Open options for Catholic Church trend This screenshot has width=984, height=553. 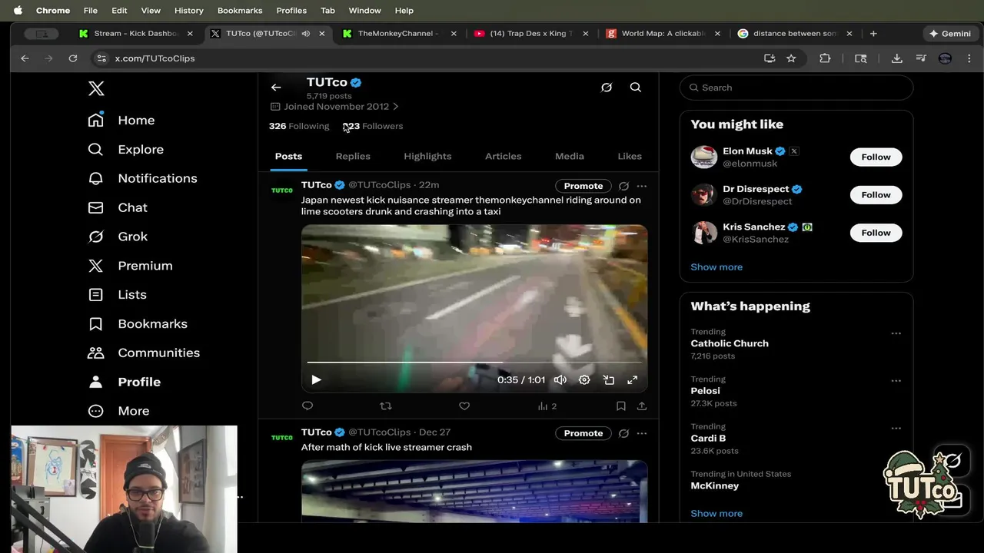tap(896, 333)
